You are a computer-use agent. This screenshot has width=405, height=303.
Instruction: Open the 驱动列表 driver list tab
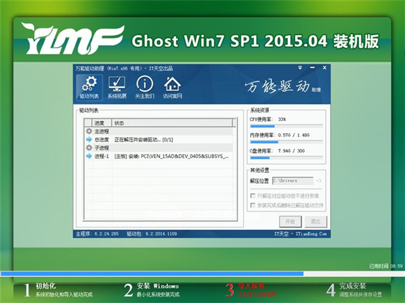coord(89,87)
